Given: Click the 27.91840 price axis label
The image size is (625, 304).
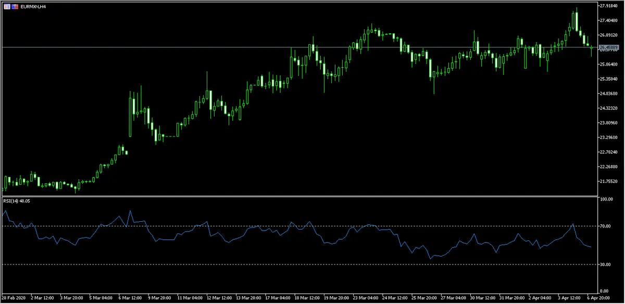Looking at the screenshot, I should point(609,6).
